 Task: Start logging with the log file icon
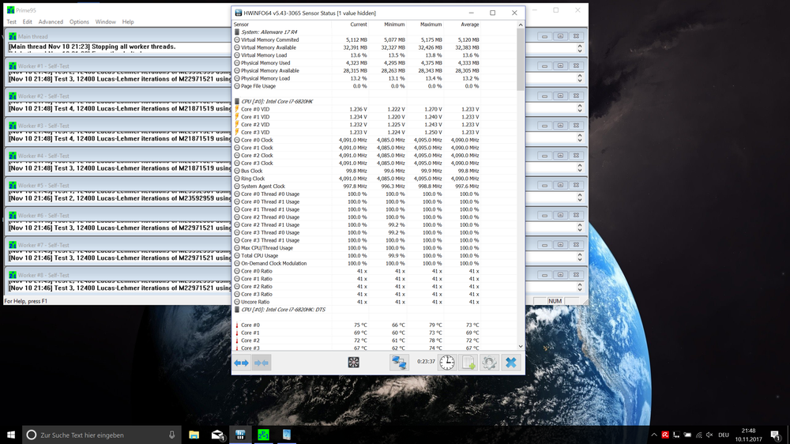468,363
